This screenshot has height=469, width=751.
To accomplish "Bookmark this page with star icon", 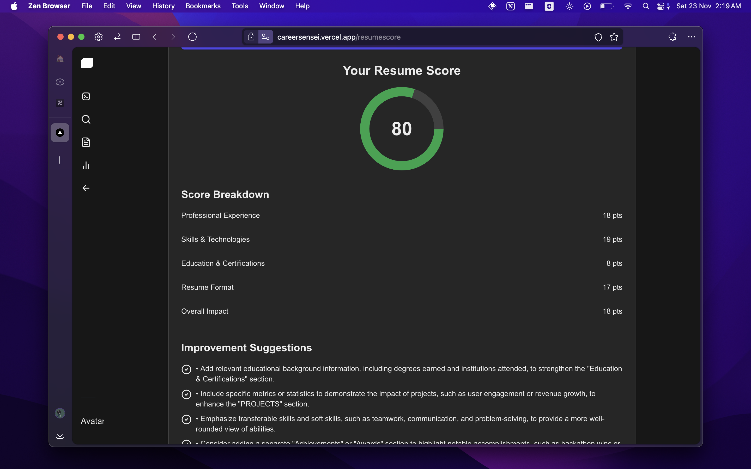I will [x=614, y=37].
